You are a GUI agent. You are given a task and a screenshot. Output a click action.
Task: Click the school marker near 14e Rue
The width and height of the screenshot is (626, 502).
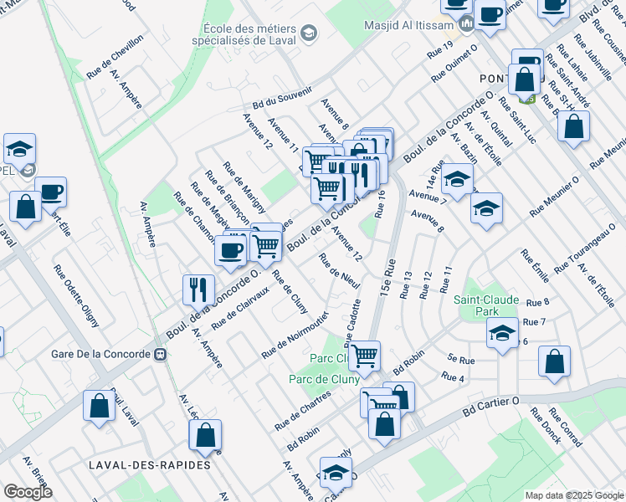pos(458,179)
